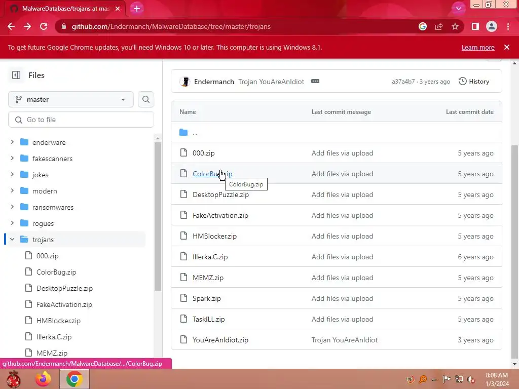Click the network tray icon
Viewport: 519px width, 389px height.
pyautogui.click(x=459, y=379)
